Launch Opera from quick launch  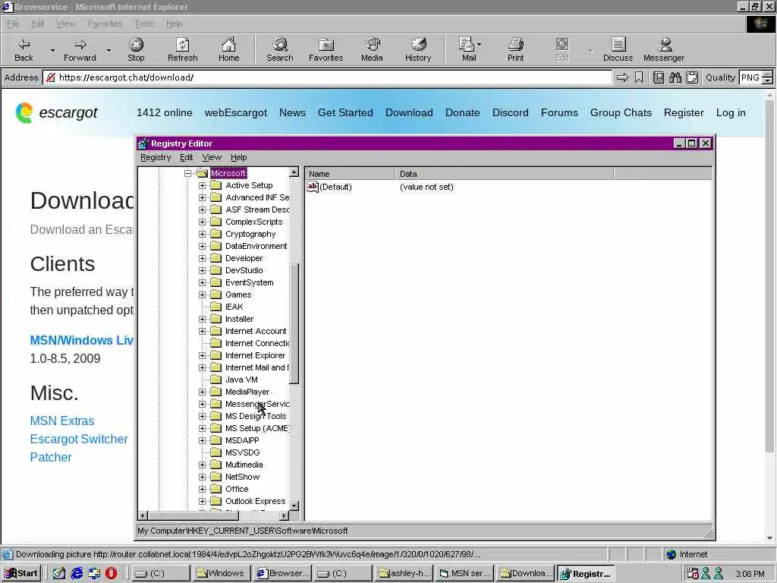[x=111, y=573]
